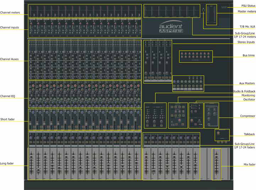Select the Long fader label

tap(7, 163)
